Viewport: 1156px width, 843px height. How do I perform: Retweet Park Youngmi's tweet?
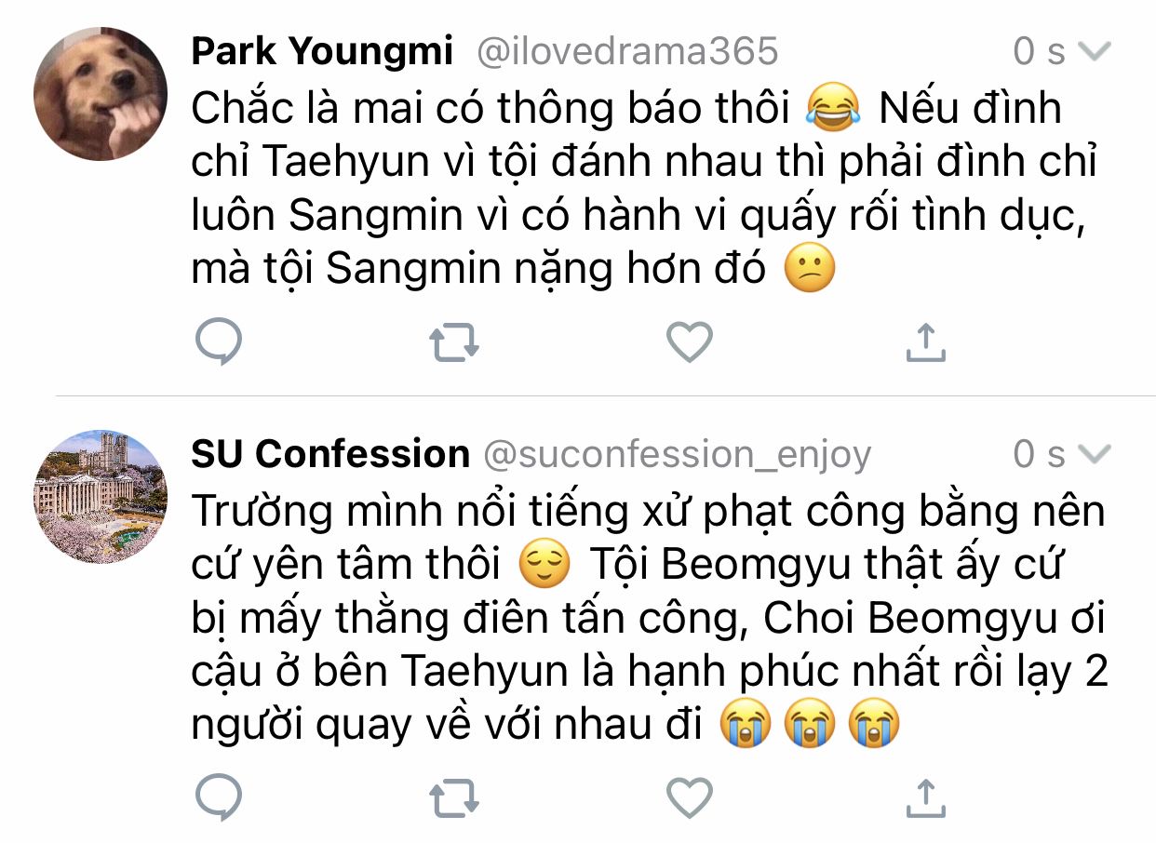pos(454,342)
